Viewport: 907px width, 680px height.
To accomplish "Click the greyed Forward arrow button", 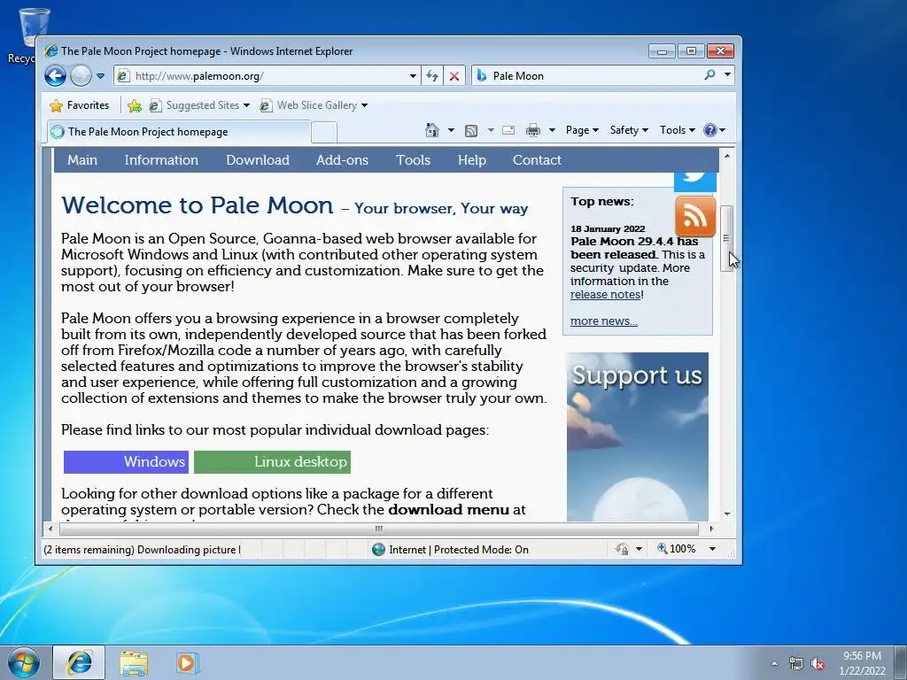I will pyautogui.click(x=81, y=76).
